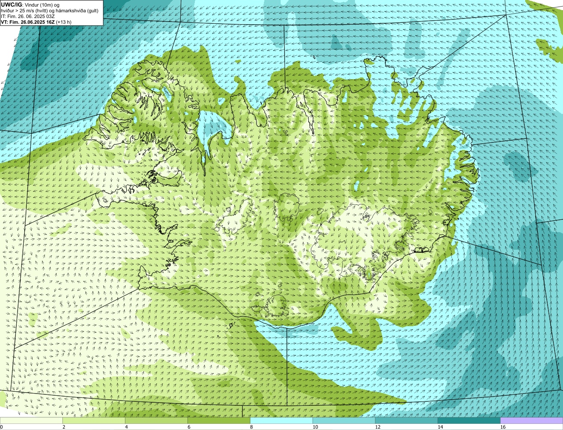This screenshot has height=430, width=563.
Task: Click the purple above-16 m/s legend swatch
Action: (532, 420)
